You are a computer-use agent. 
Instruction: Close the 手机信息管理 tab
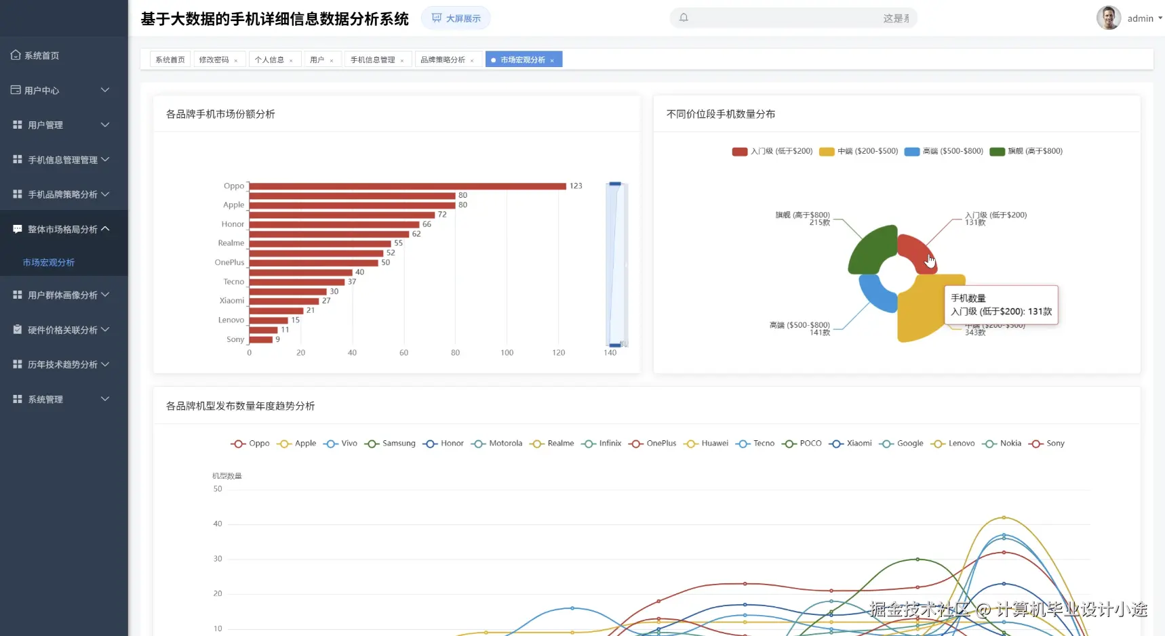coord(402,60)
